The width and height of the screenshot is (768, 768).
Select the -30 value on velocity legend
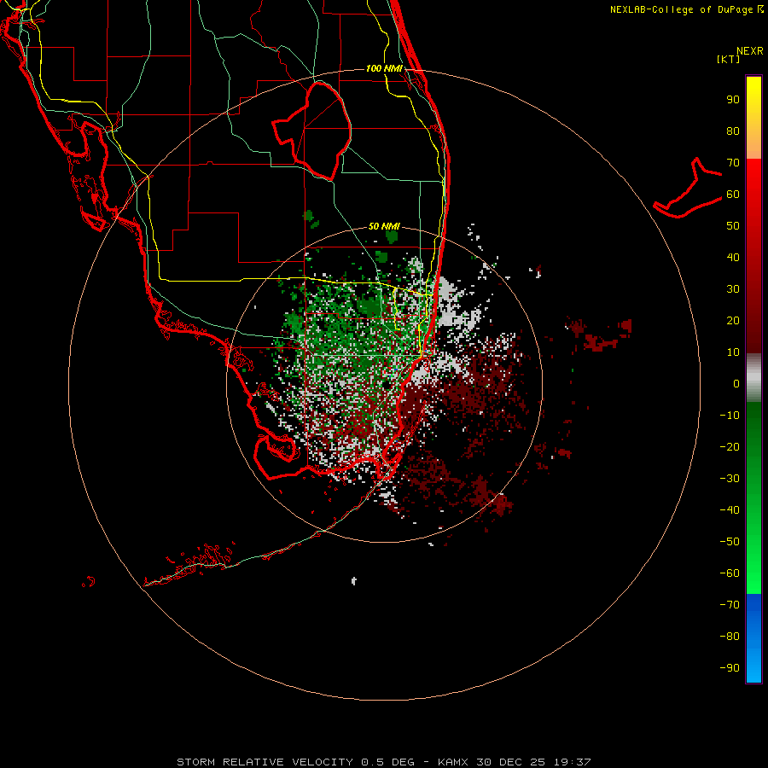730,479
